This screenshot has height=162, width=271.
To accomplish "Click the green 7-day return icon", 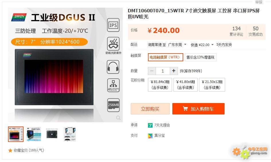I will (150, 125).
